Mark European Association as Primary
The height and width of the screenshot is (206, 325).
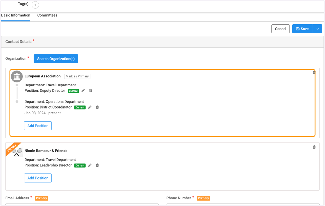tap(77, 76)
